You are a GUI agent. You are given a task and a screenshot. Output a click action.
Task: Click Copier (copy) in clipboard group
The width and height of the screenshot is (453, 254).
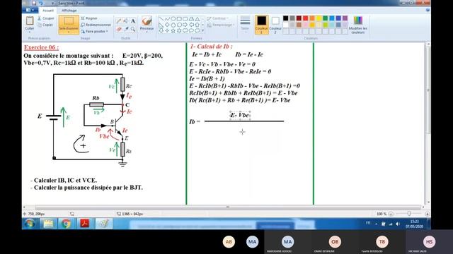click(46, 25)
